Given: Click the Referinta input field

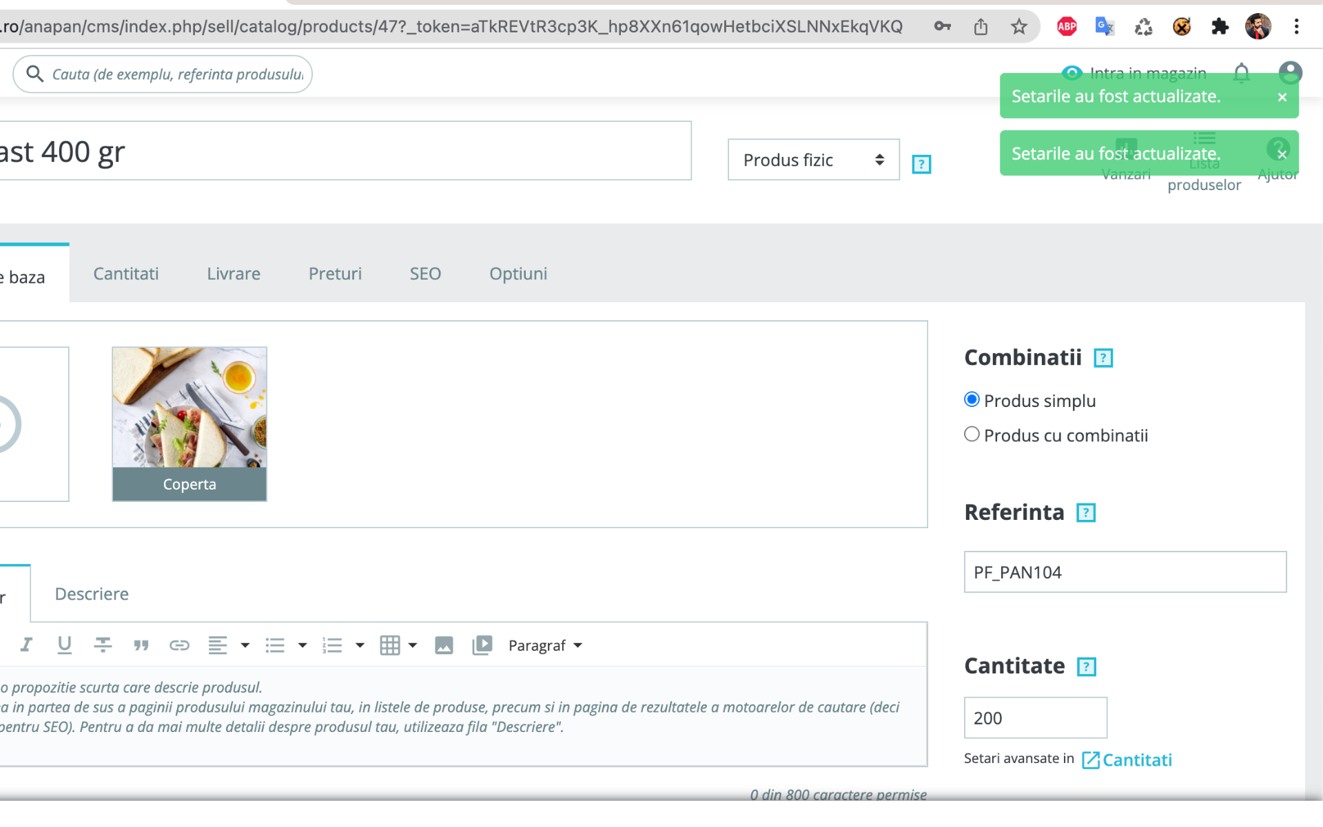Looking at the screenshot, I should pos(1125,572).
